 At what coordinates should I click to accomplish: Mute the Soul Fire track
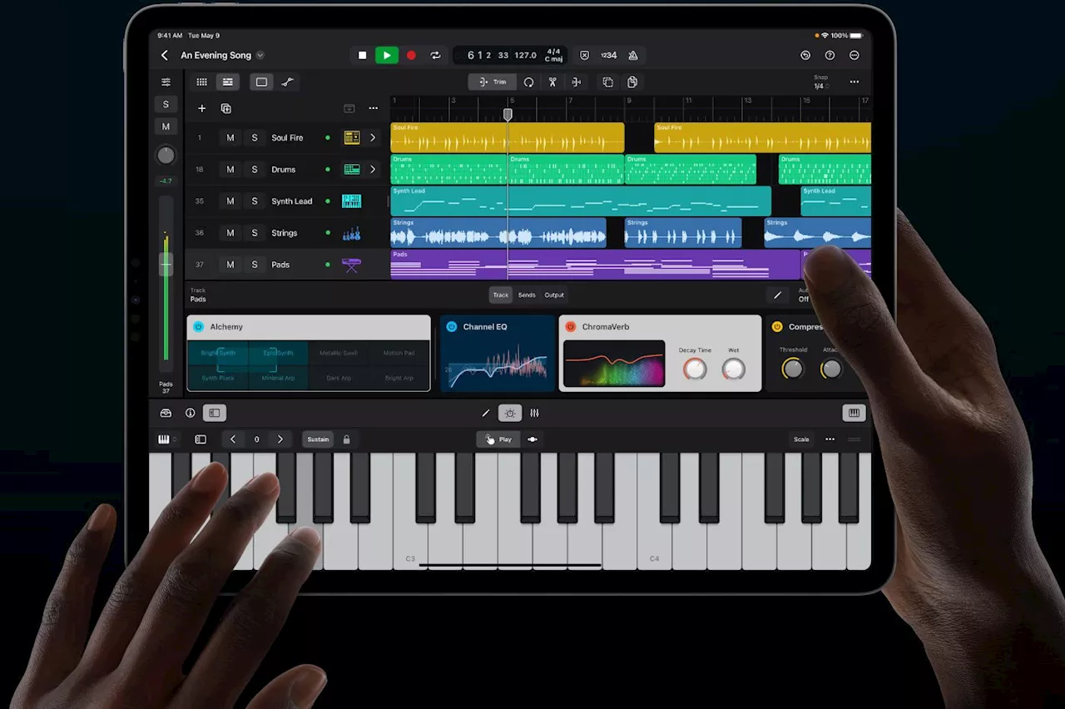tap(230, 138)
